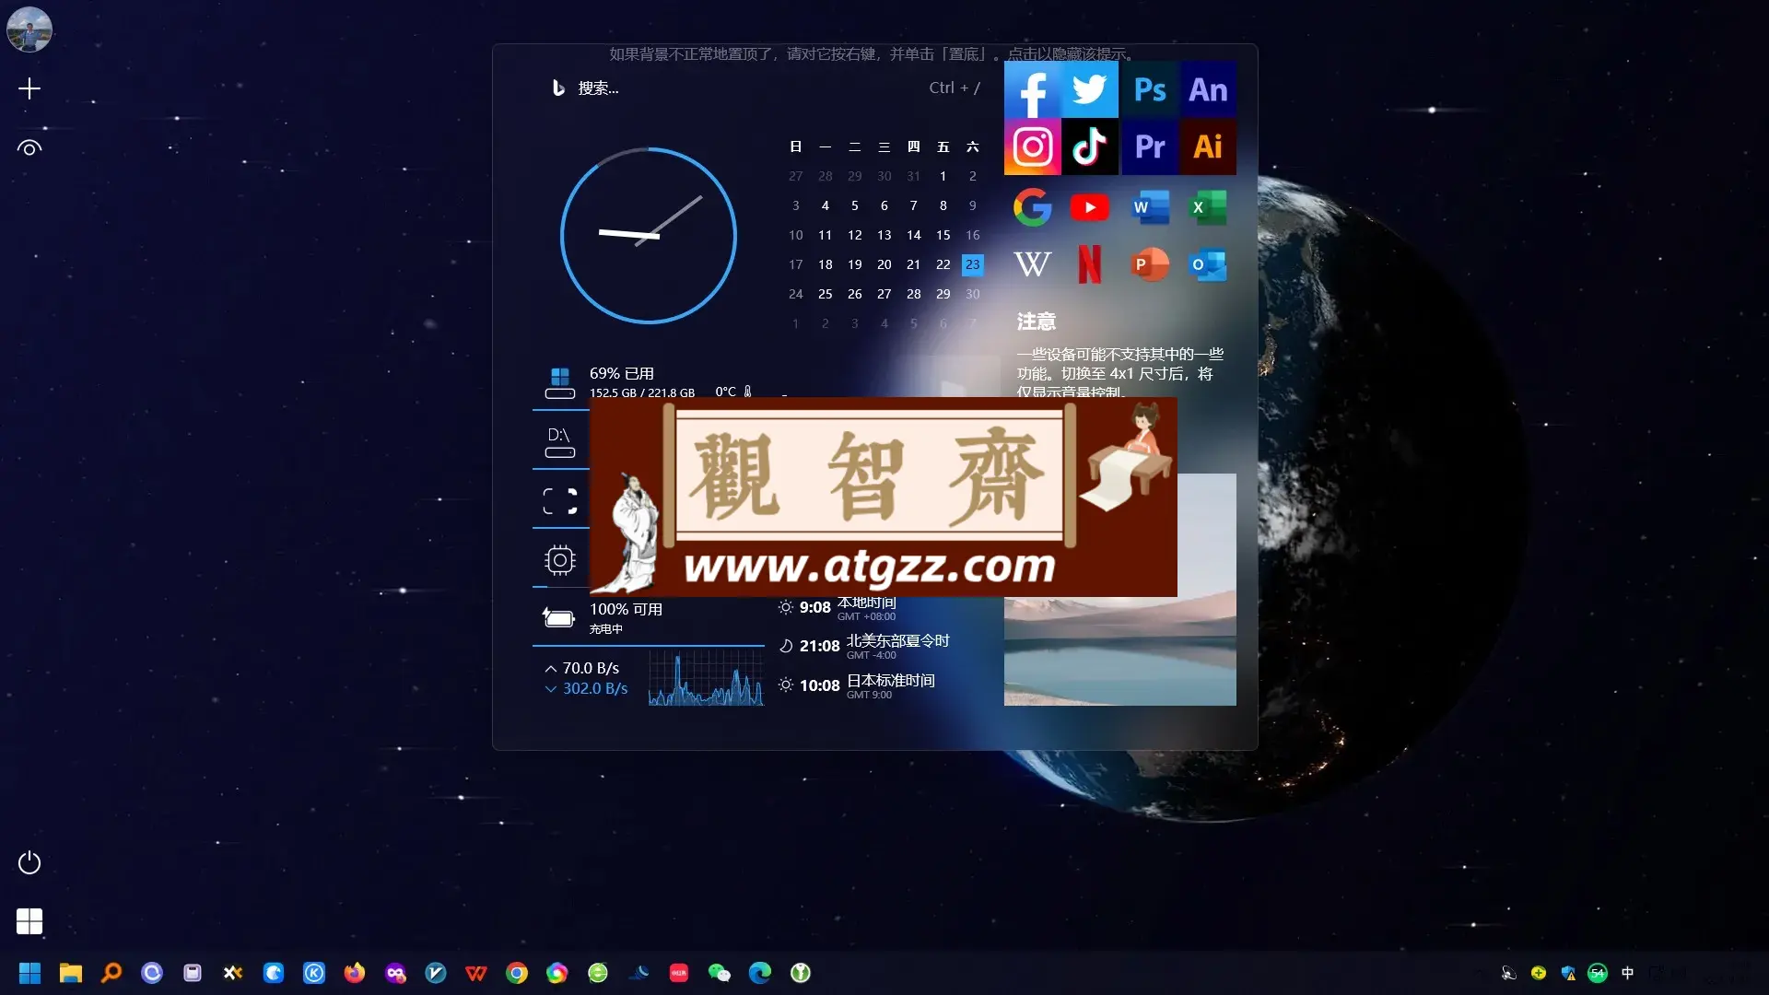This screenshot has width=1769, height=995.
Task: Launch Premiere Pro from the Pr tile
Action: point(1150,146)
